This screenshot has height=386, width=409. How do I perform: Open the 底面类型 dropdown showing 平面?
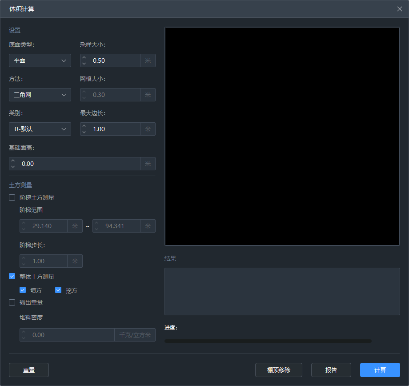click(x=40, y=60)
